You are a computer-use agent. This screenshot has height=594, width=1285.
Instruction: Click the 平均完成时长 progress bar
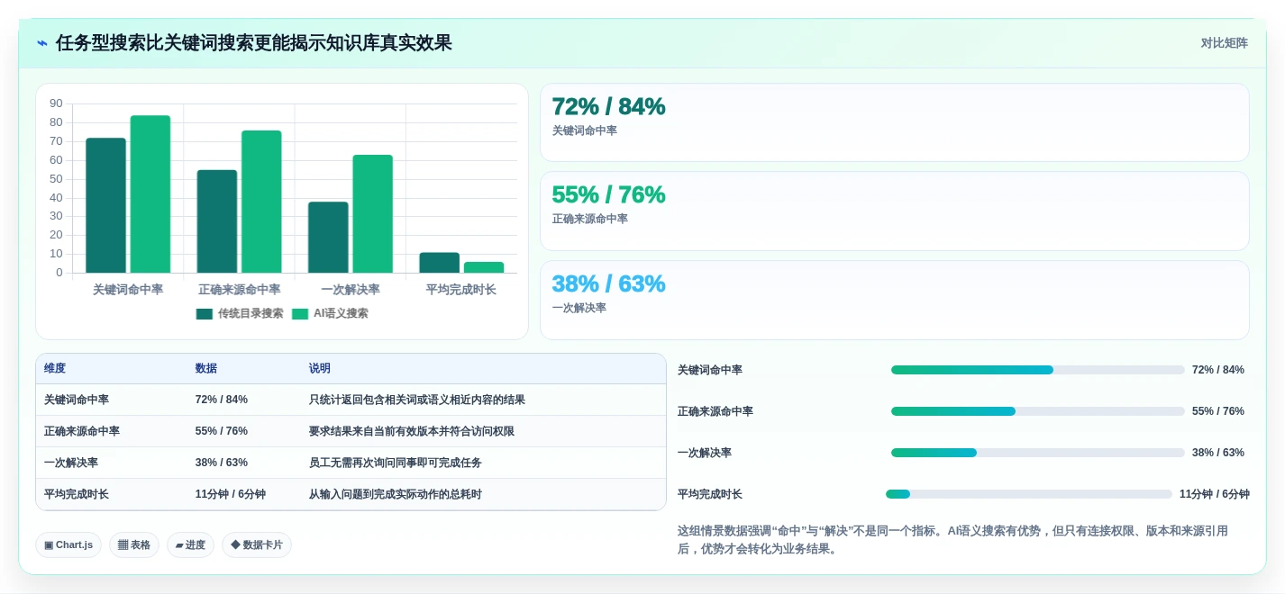1029,494
